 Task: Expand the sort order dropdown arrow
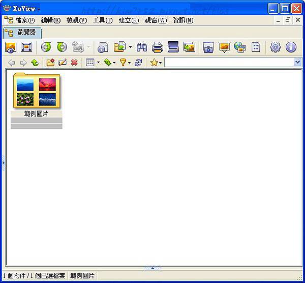point(114,63)
